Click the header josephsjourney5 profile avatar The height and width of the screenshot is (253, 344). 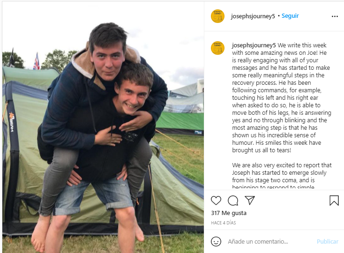tap(217, 16)
